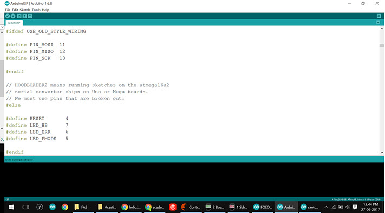Click the editor vertical scrollbar thumb
The width and height of the screenshot is (385, 213).
(x=382, y=46)
